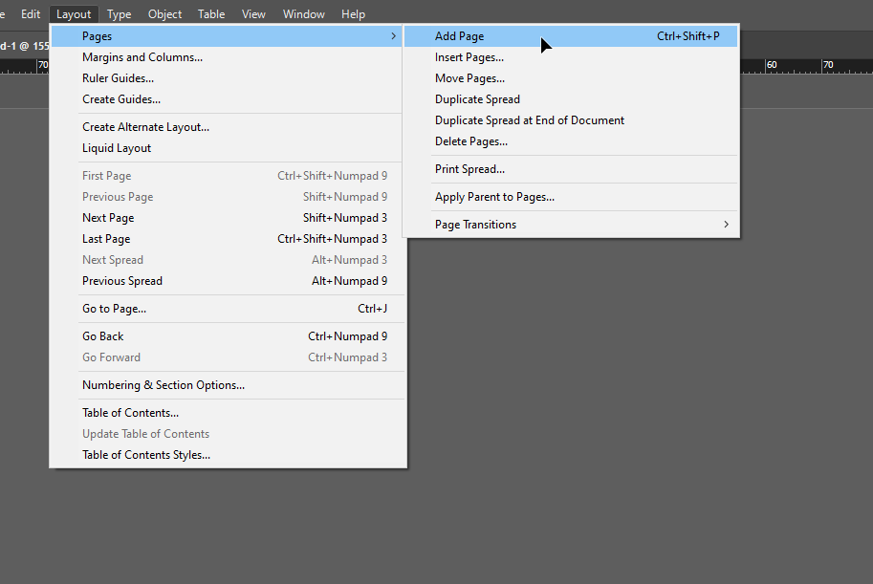This screenshot has height=584, width=873.
Task: Choose Duplicate Spread at End of Document
Action: 529,120
